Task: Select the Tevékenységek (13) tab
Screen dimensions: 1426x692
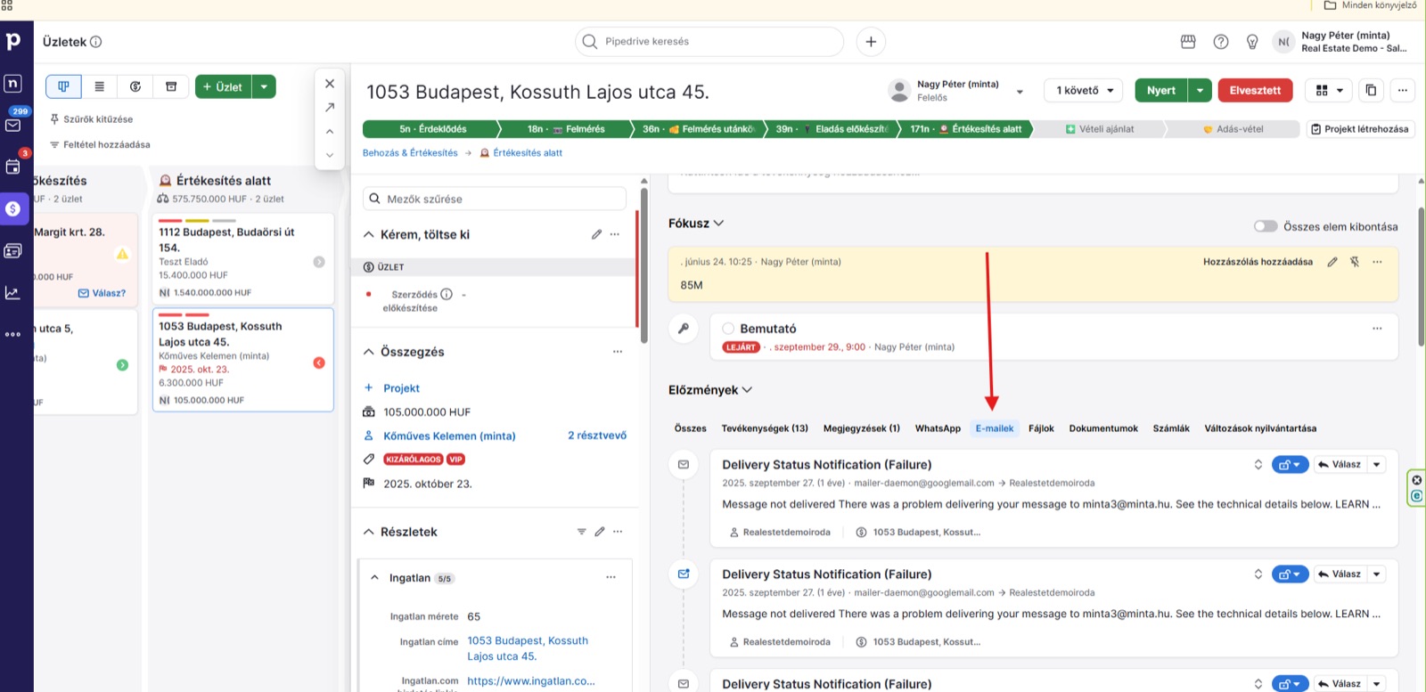Action: point(765,428)
